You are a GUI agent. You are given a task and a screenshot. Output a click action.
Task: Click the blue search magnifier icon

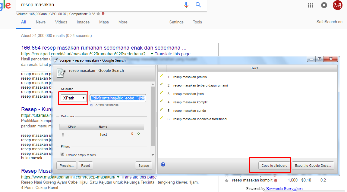198,5
